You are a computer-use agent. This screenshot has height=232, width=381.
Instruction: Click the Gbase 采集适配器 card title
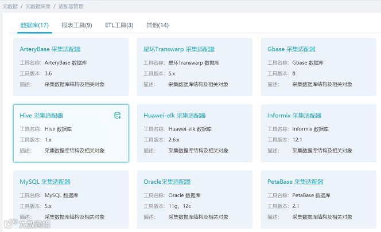tap(291, 49)
